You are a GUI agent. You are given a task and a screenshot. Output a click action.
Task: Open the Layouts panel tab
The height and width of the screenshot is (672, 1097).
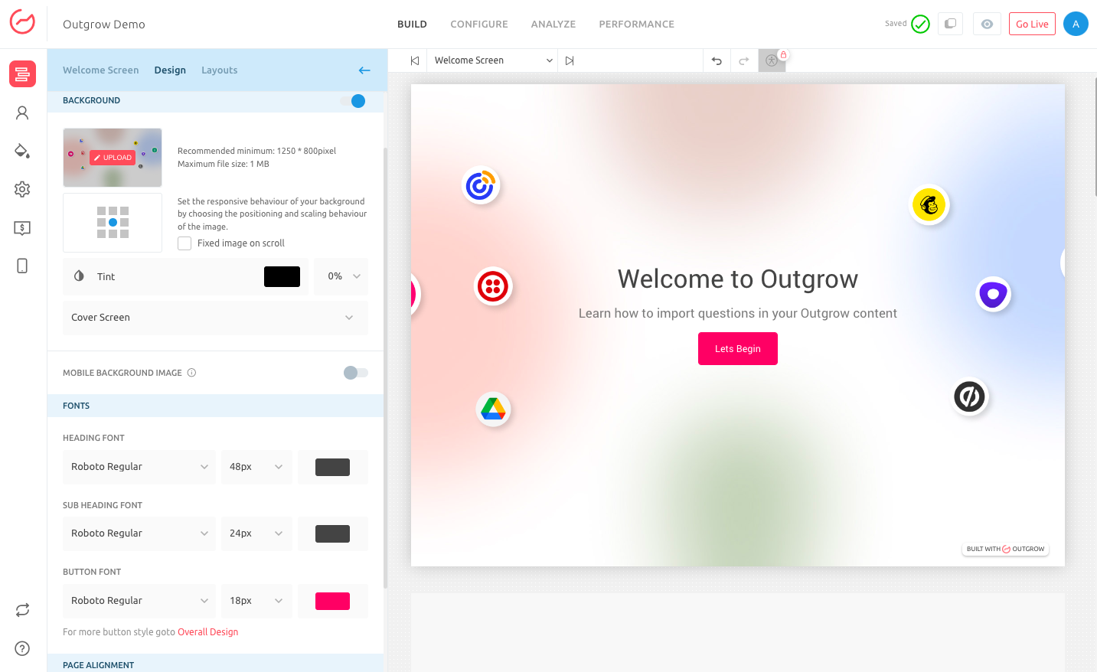pos(220,70)
